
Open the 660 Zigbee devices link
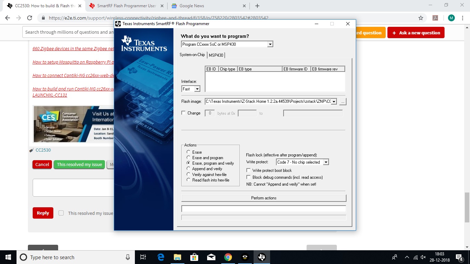tap(73, 48)
